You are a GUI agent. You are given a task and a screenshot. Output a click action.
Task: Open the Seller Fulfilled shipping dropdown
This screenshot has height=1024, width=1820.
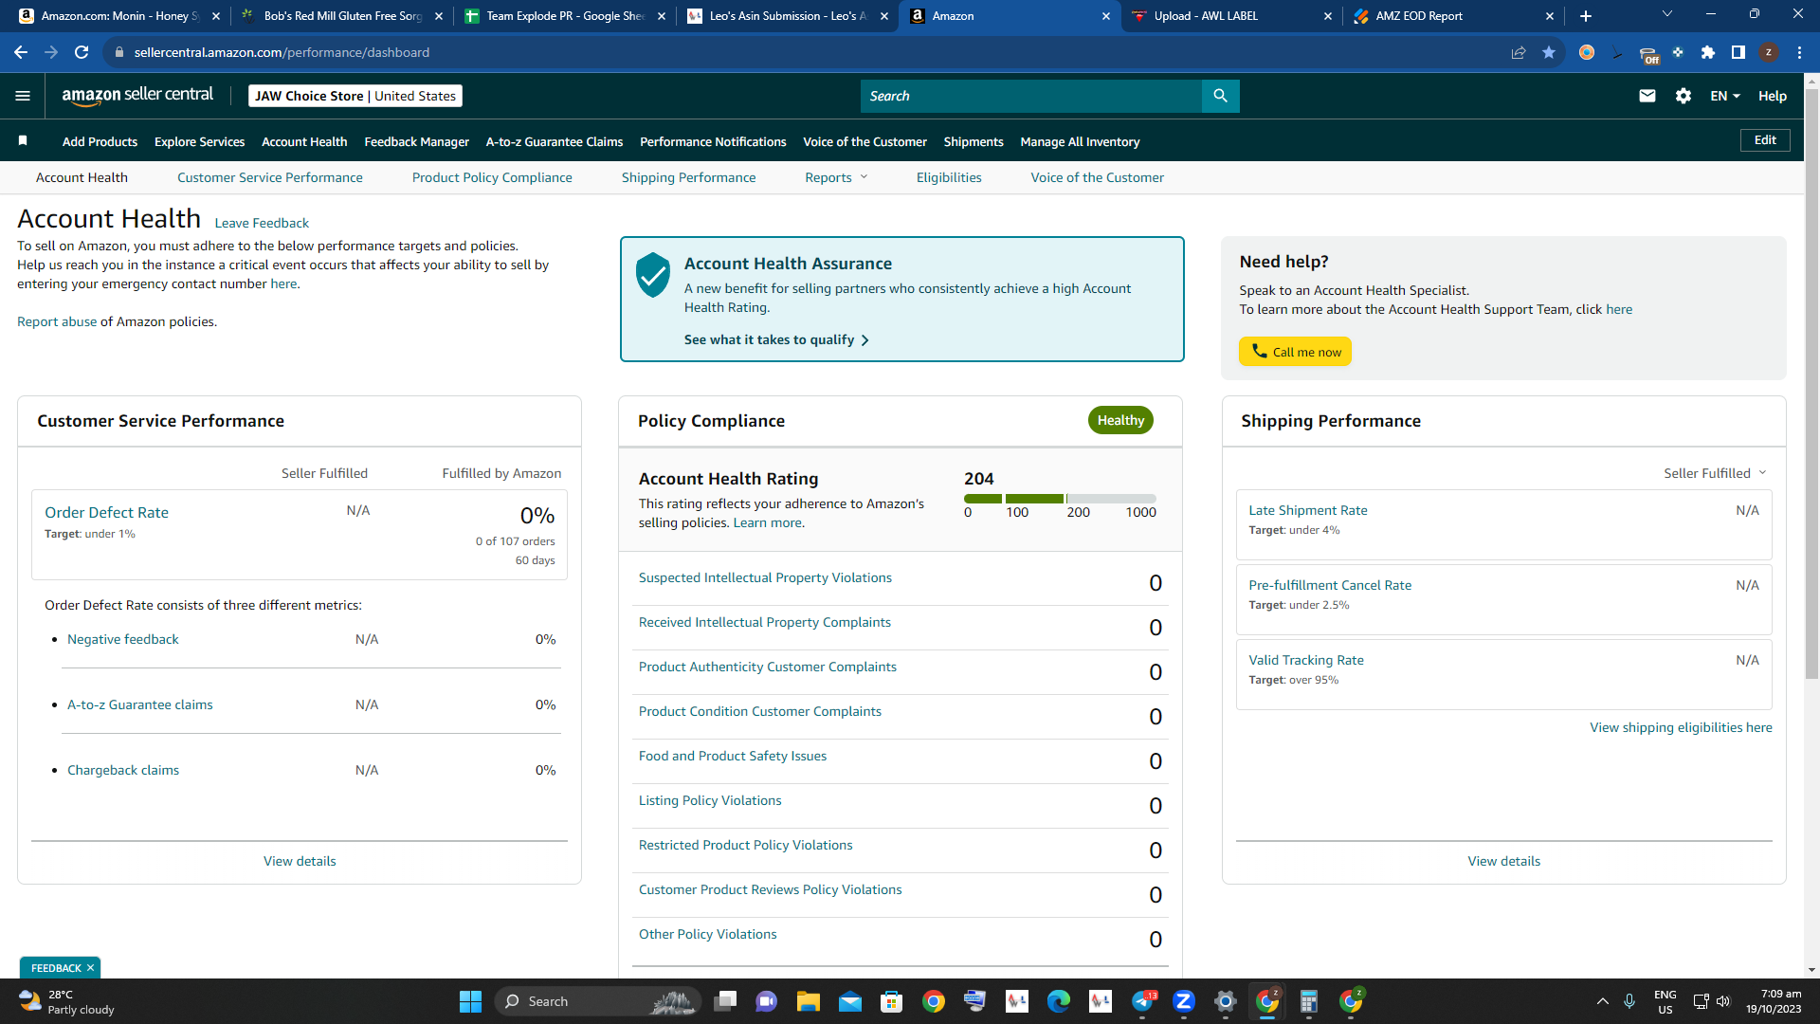pos(1715,473)
